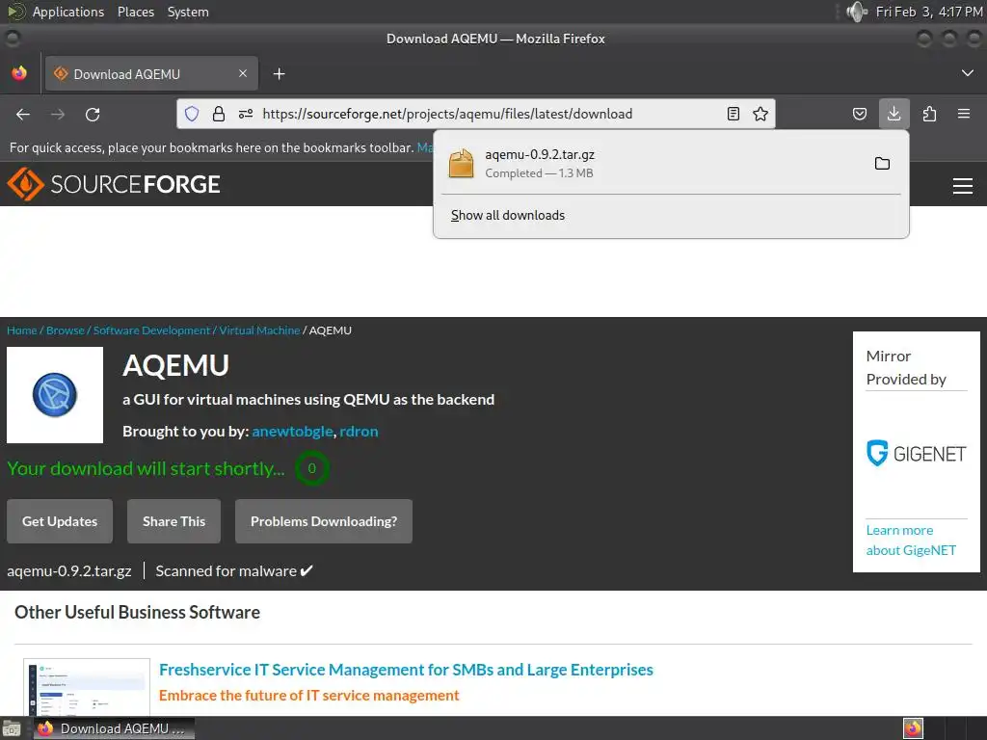Open the Virtual Machine breadcrumb link

click(x=259, y=330)
